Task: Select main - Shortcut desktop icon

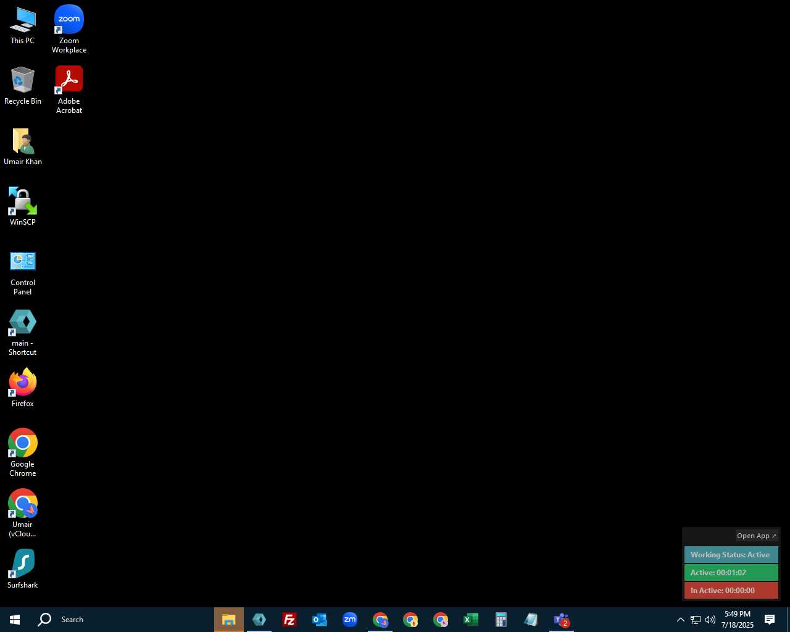Action: point(23,333)
